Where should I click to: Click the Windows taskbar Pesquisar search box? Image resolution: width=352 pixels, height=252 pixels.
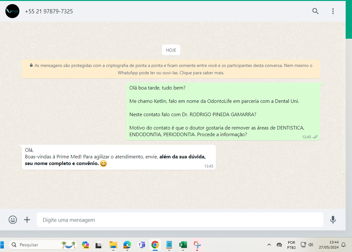[x=43, y=245]
